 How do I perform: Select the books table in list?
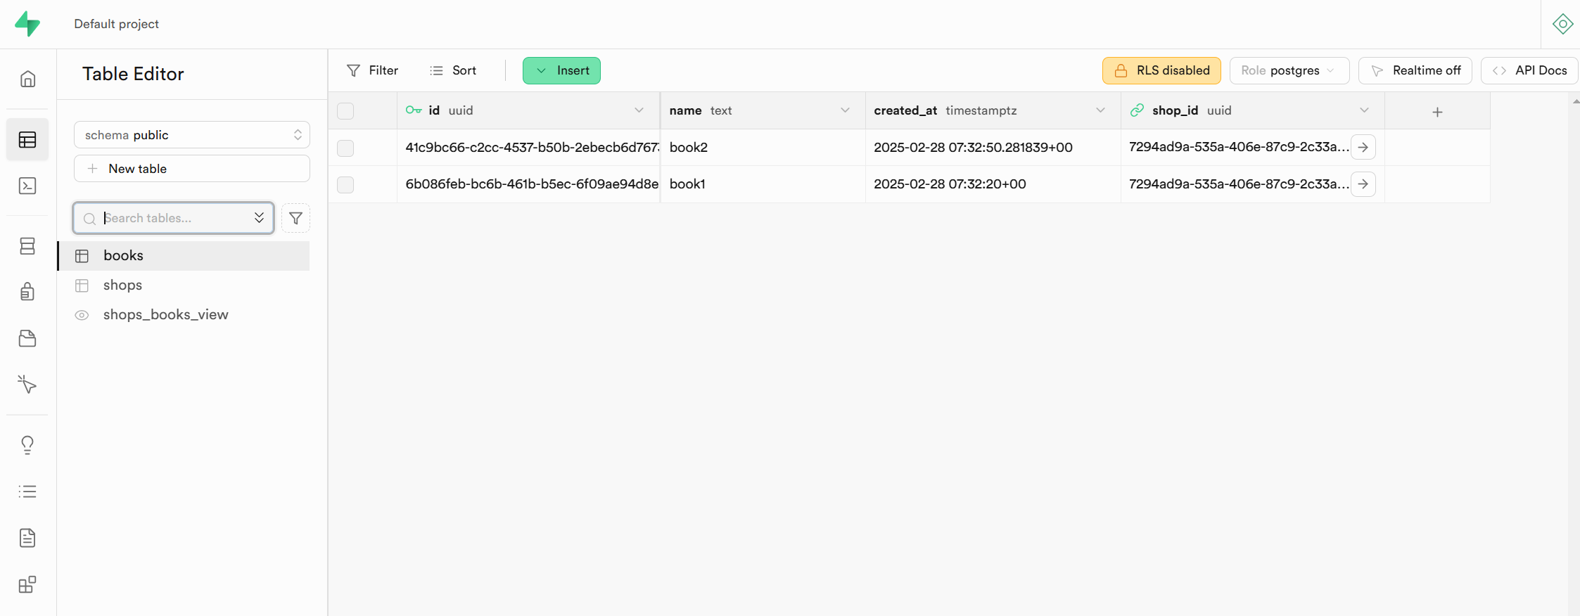click(x=184, y=256)
